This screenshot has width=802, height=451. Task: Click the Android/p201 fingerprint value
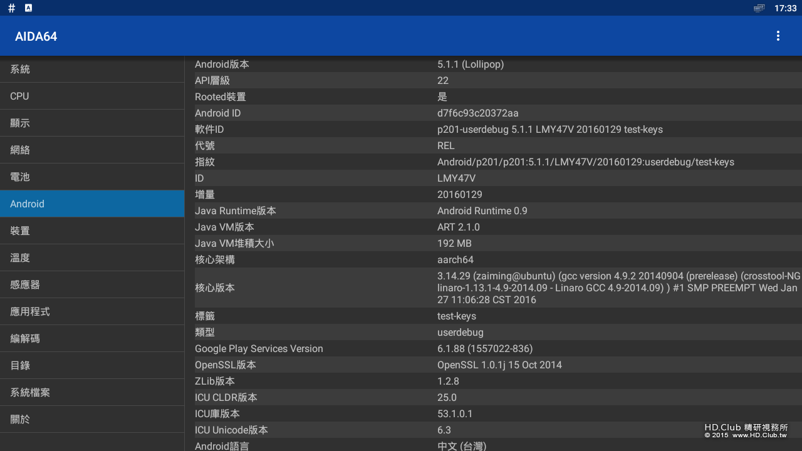click(x=586, y=162)
